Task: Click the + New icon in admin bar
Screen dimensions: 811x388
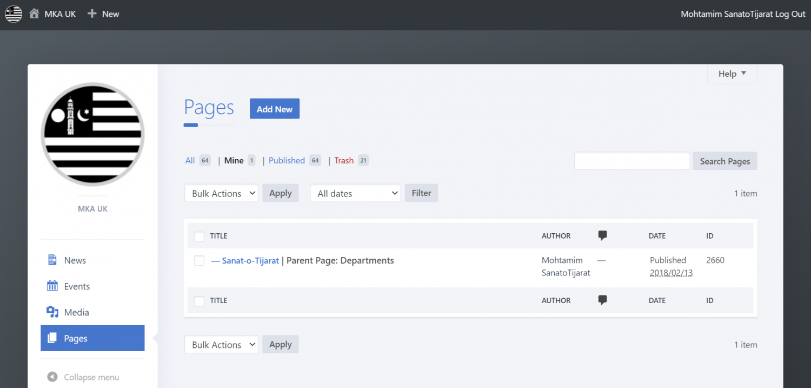Action: point(91,14)
